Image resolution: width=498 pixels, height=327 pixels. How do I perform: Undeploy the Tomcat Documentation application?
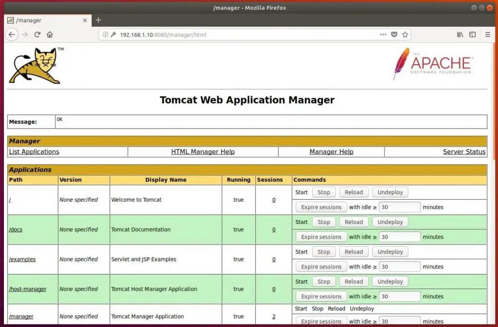[x=390, y=222]
